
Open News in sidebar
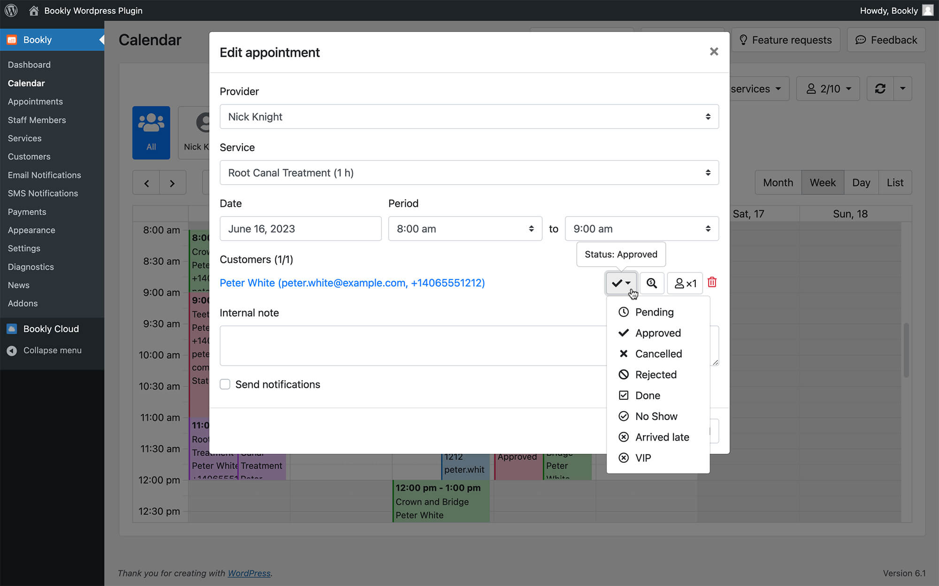18,285
